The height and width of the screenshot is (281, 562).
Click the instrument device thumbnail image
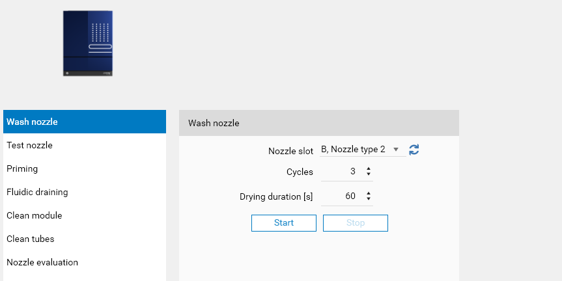(x=88, y=44)
